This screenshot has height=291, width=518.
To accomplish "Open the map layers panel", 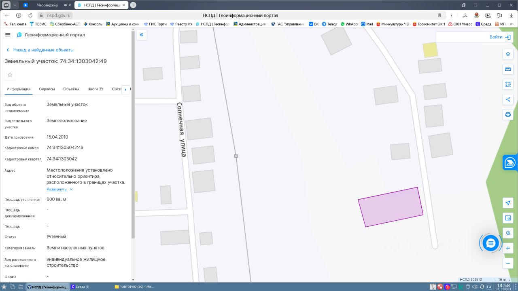I will [508, 54].
